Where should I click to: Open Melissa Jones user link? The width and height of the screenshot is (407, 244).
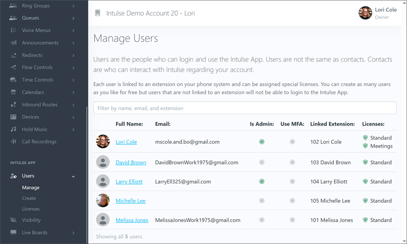[x=132, y=220]
